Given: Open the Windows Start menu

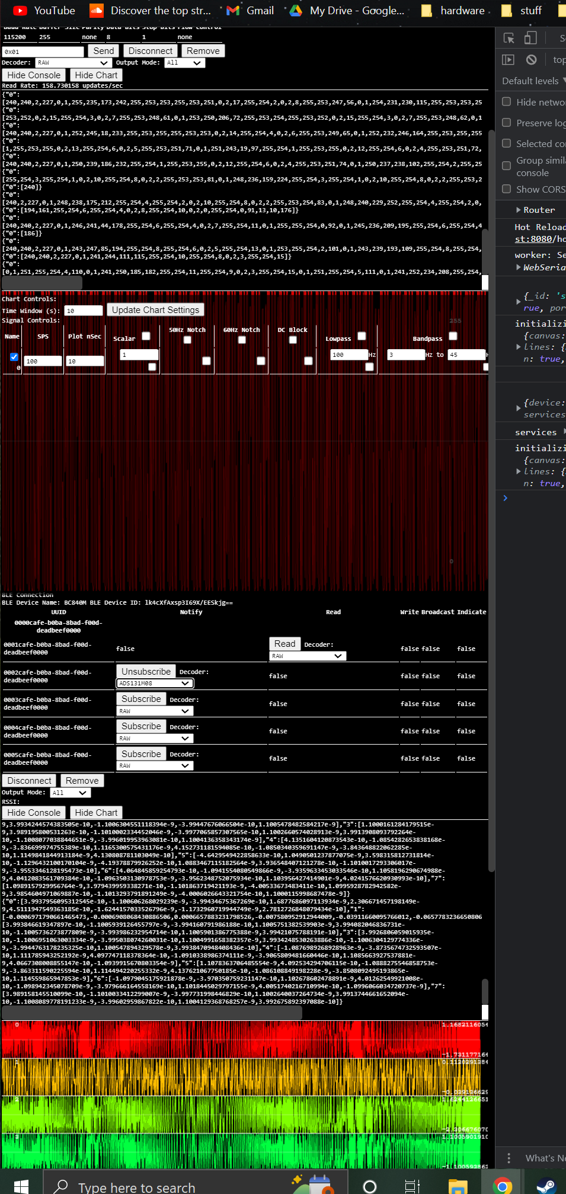Looking at the screenshot, I should click(21, 1186).
